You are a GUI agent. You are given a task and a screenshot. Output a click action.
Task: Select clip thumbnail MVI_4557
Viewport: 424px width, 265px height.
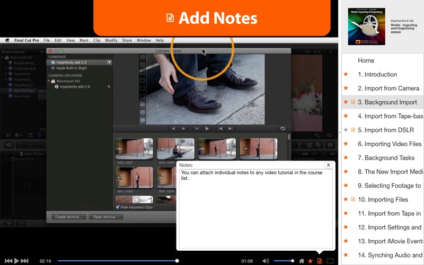pos(134,149)
